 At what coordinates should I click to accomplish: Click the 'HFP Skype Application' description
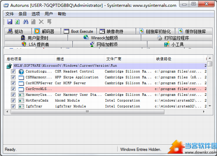tap(77, 77)
